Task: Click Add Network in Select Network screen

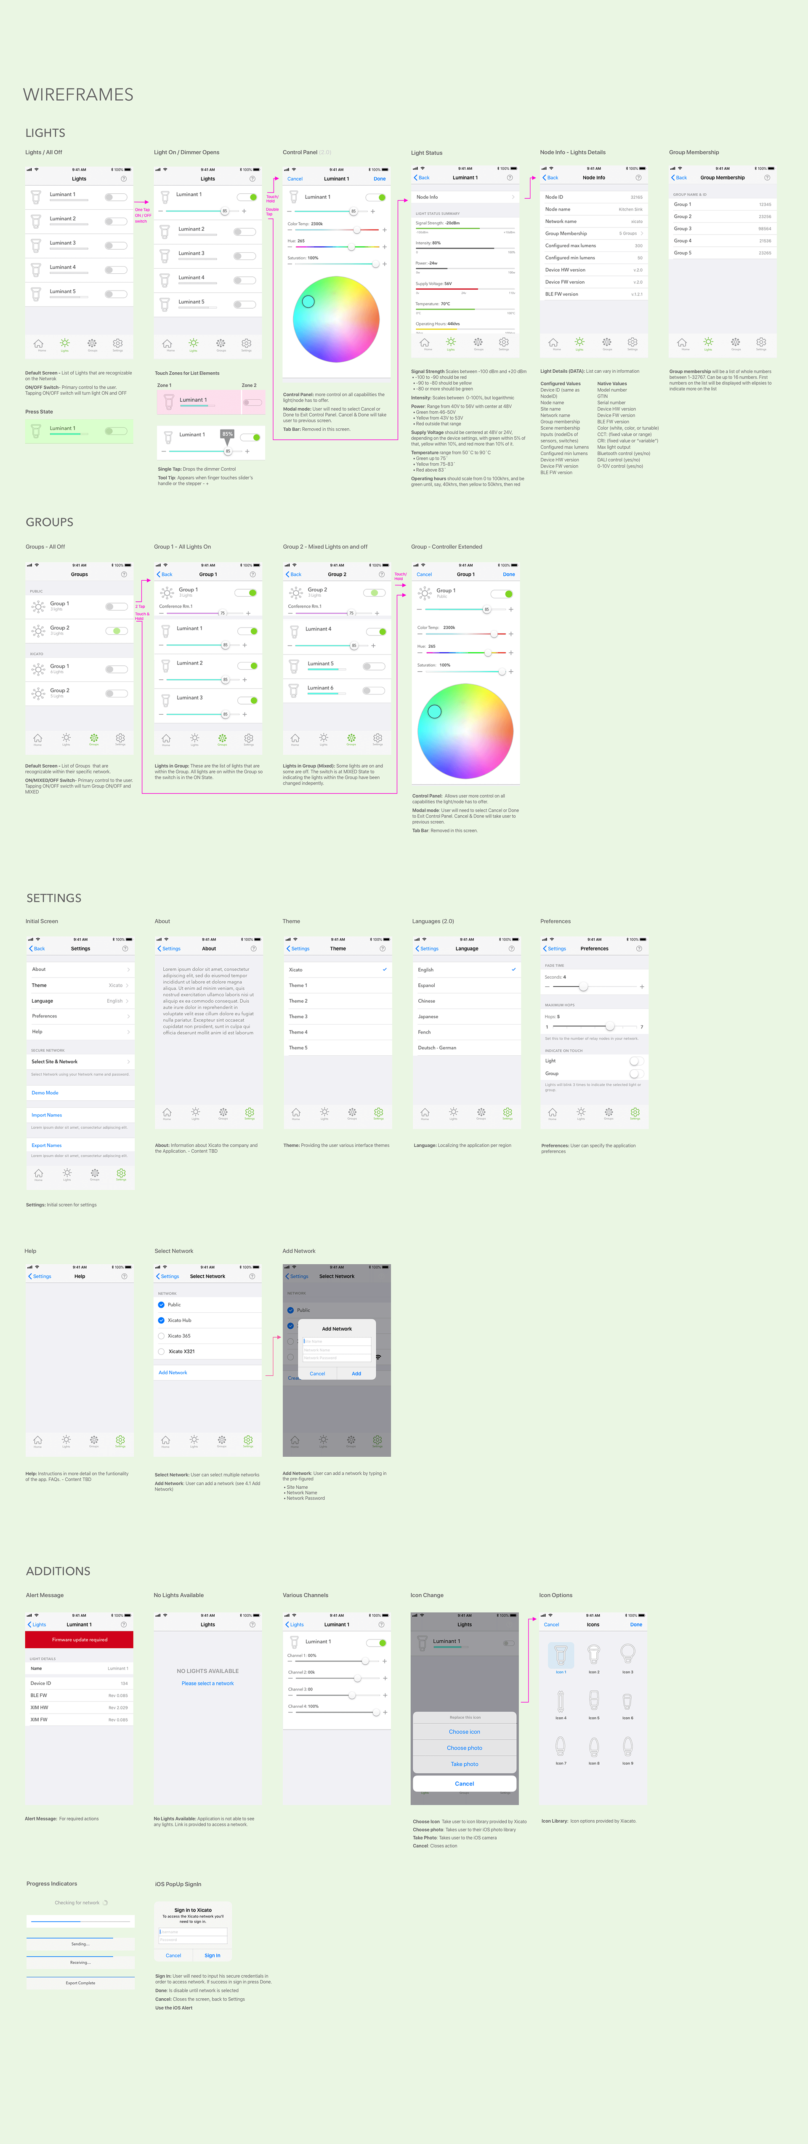Action: point(173,1372)
